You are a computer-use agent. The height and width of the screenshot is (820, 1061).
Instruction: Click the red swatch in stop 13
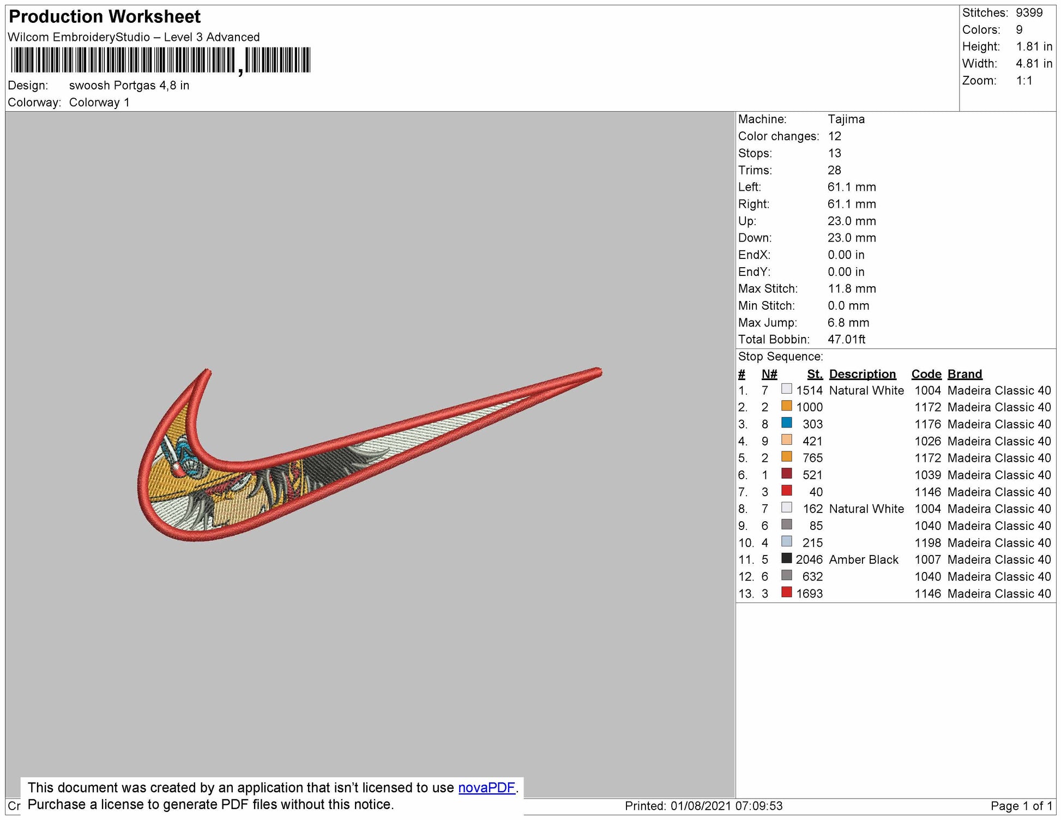pyautogui.click(x=786, y=592)
